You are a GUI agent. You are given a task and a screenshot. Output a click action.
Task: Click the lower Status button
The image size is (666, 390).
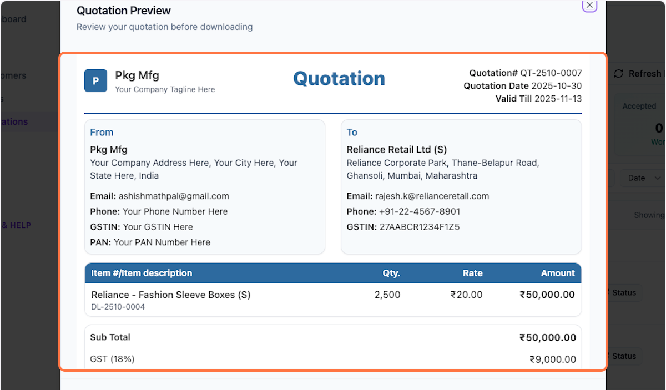pos(623,356)
